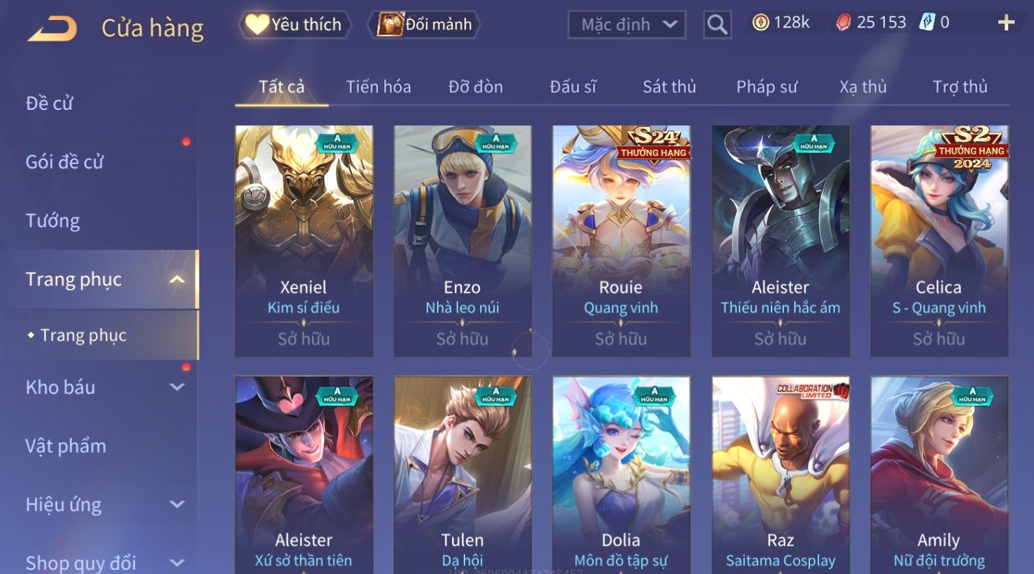Open Đổi mảnh fragment exchange
The image size is (1034, 574).
tap(424, 25)
